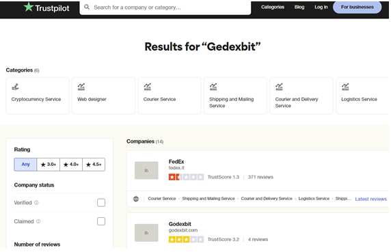Open the Cryptocurrency Service category card
This screenshot has width=391, height=252.
click(38, 96)
